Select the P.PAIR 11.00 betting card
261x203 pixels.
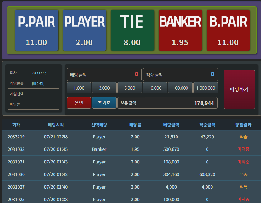pyautogui.click(x=37, y=30)
